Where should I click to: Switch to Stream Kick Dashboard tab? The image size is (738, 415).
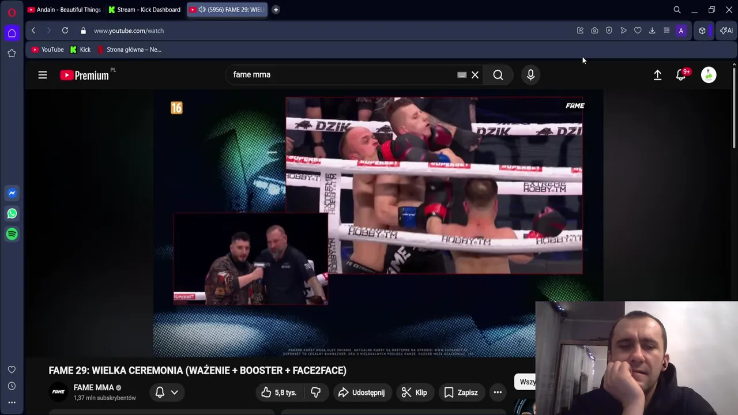click(144, 9)
